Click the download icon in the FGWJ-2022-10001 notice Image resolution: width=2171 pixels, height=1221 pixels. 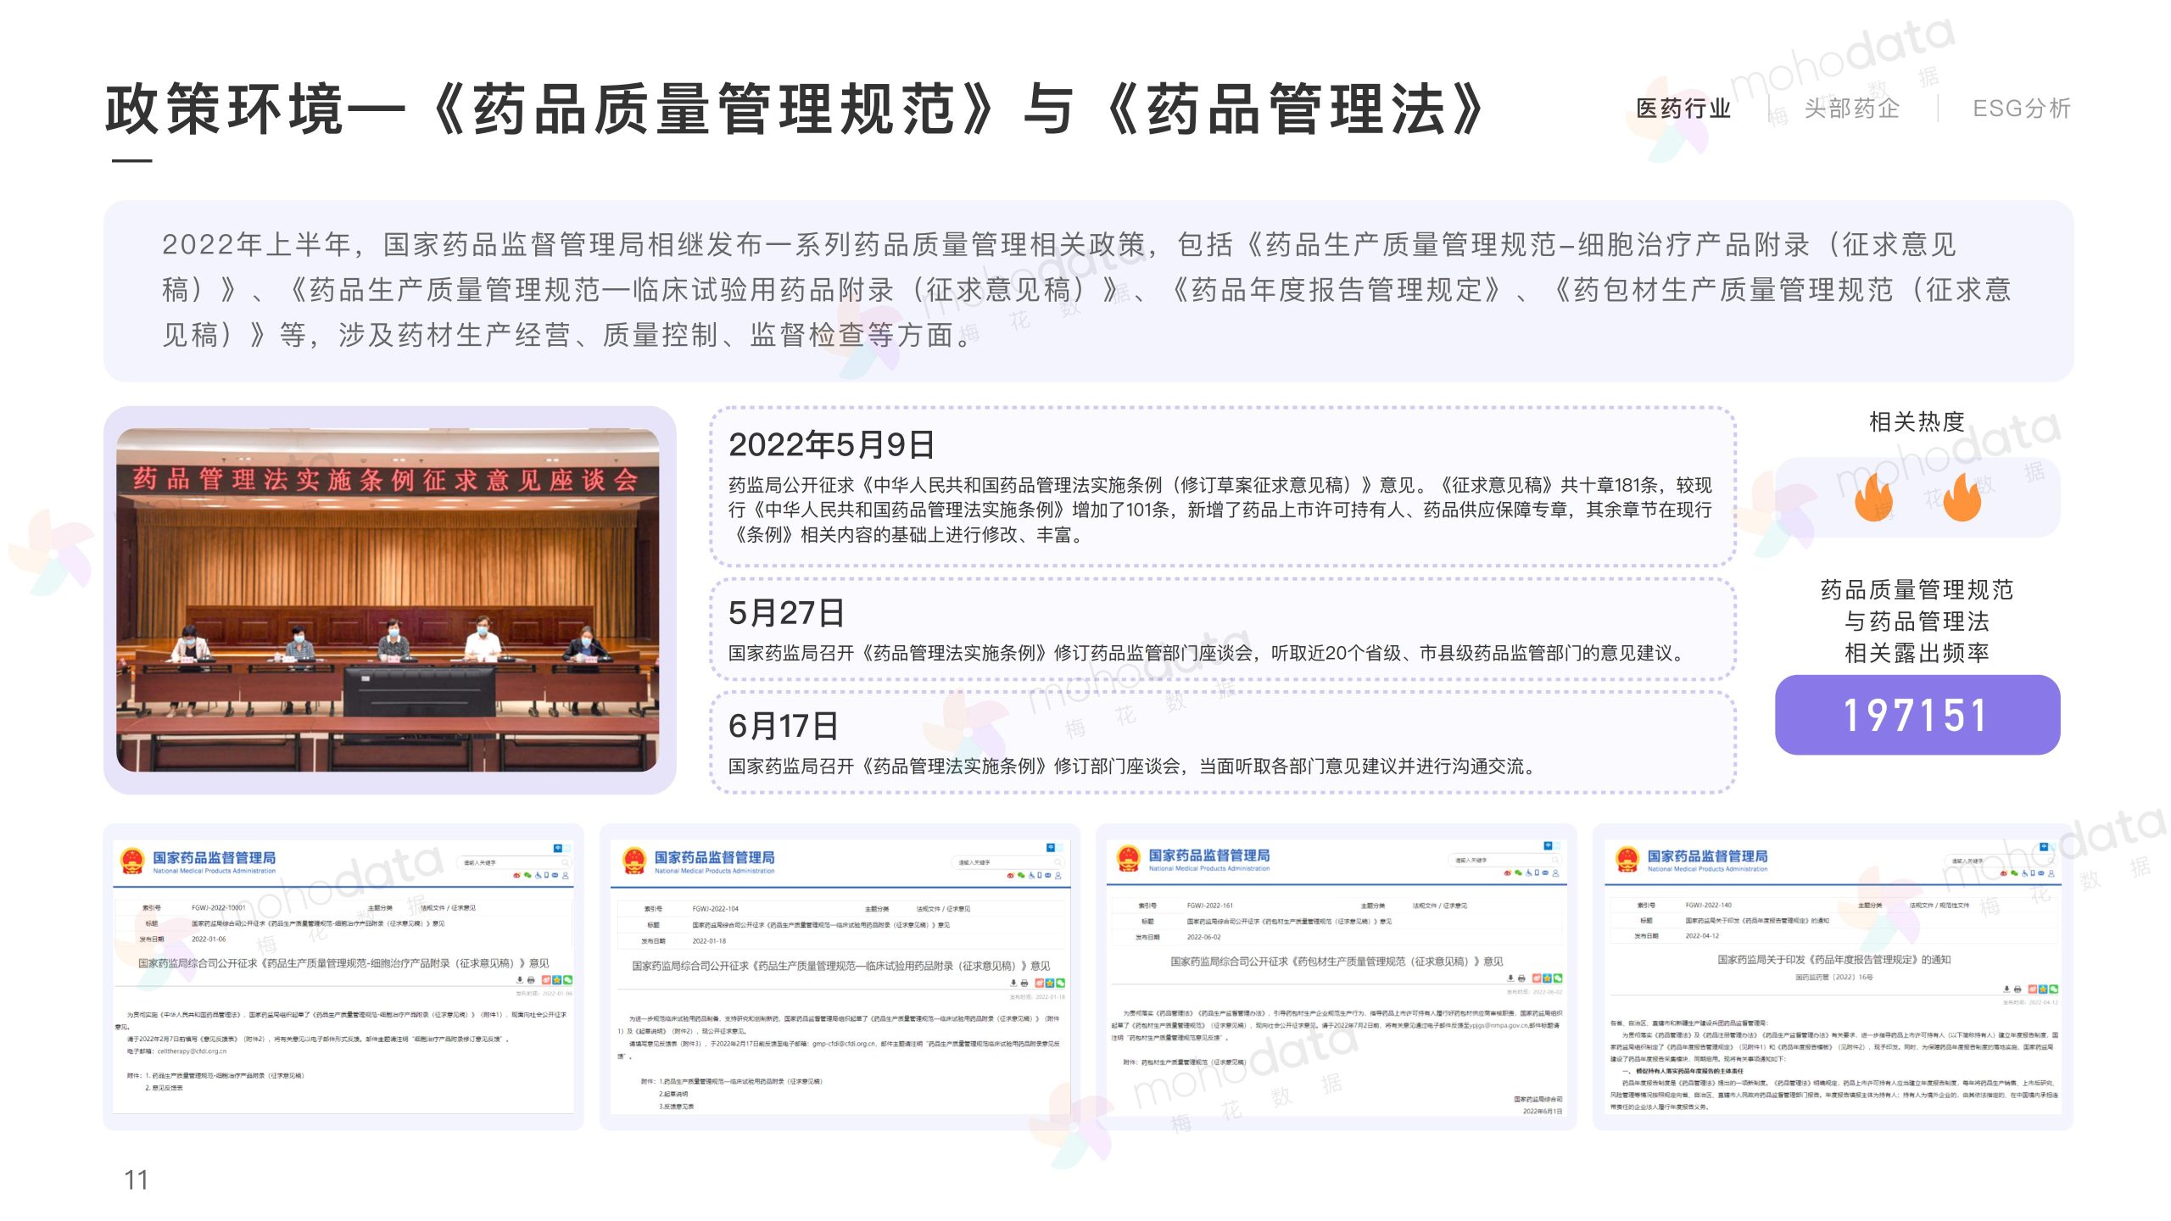point(520,980)
